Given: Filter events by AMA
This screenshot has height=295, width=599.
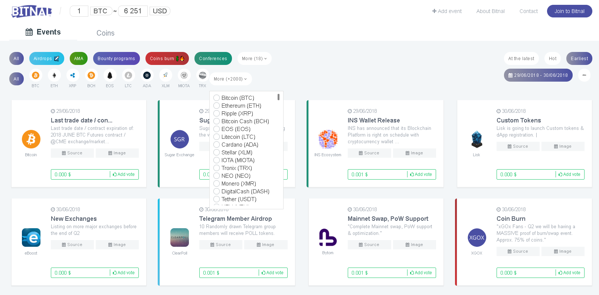Looking at the screenshot, I should click(79, 59).
